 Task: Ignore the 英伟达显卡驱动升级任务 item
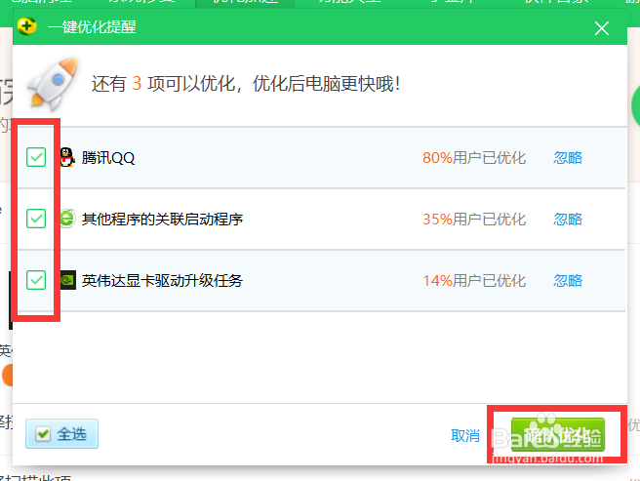click(x=568, y=281)
